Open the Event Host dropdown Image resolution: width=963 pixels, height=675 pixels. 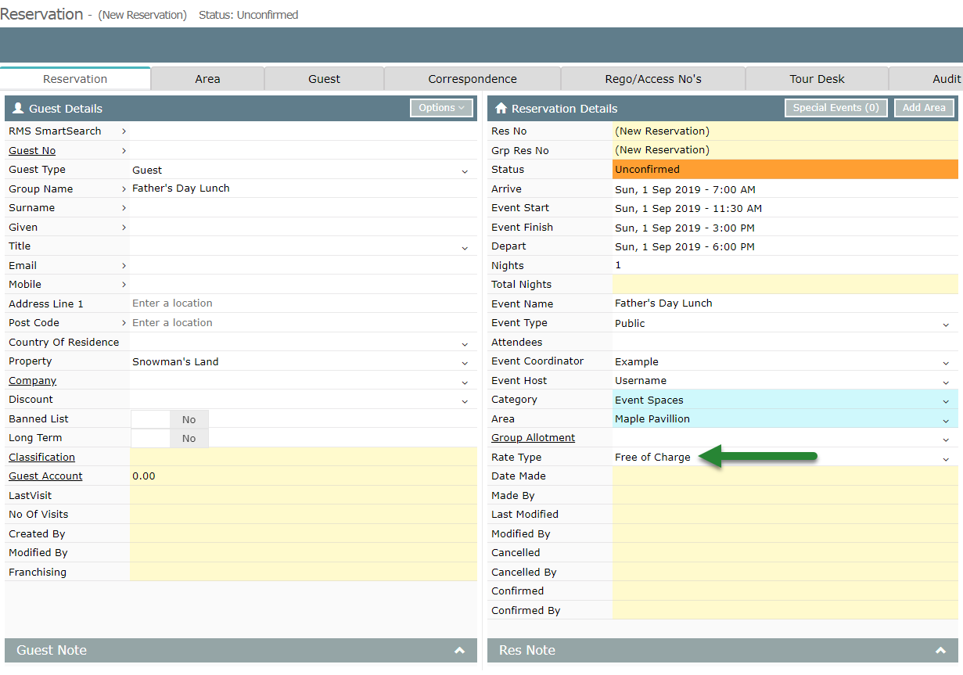coord(946,382)
